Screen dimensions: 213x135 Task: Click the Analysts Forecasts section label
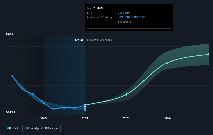coord(99,40)
